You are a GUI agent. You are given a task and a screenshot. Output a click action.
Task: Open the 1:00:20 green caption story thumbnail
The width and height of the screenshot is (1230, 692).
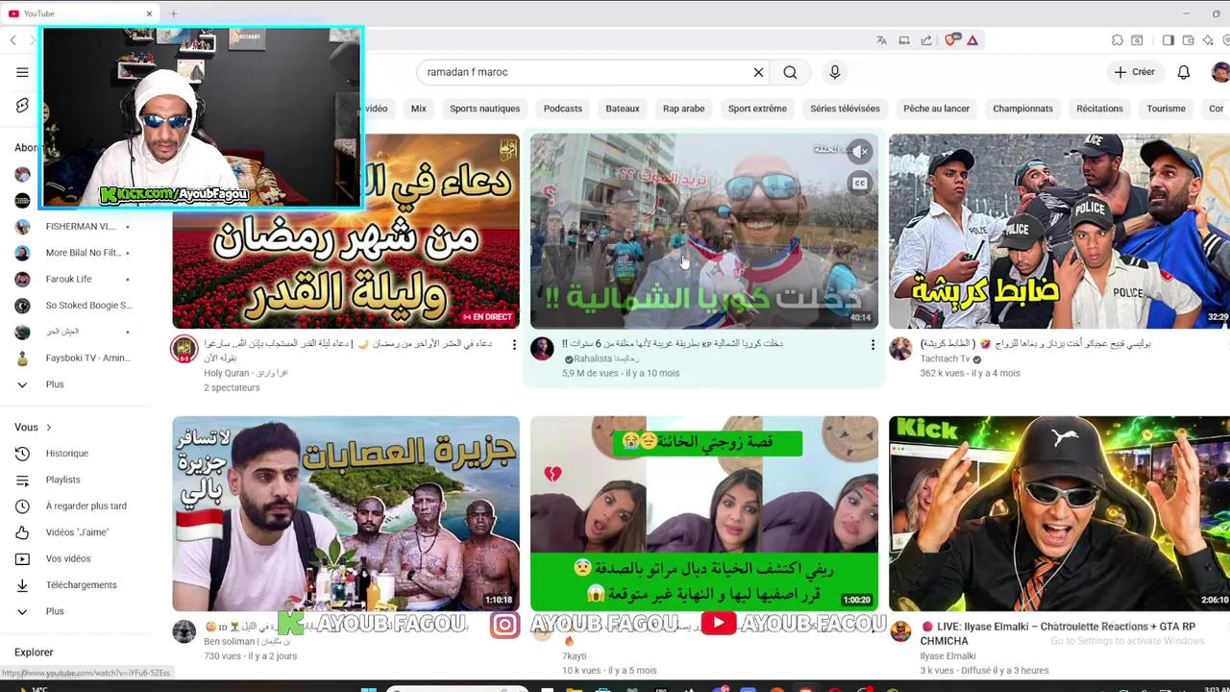click(x=704, y=514)
